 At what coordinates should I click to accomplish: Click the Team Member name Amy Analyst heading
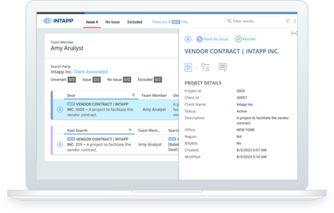(67, 48)
